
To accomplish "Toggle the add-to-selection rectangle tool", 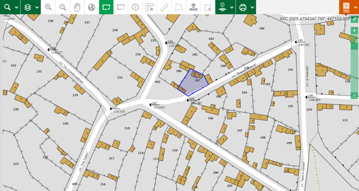I will 106,7.
